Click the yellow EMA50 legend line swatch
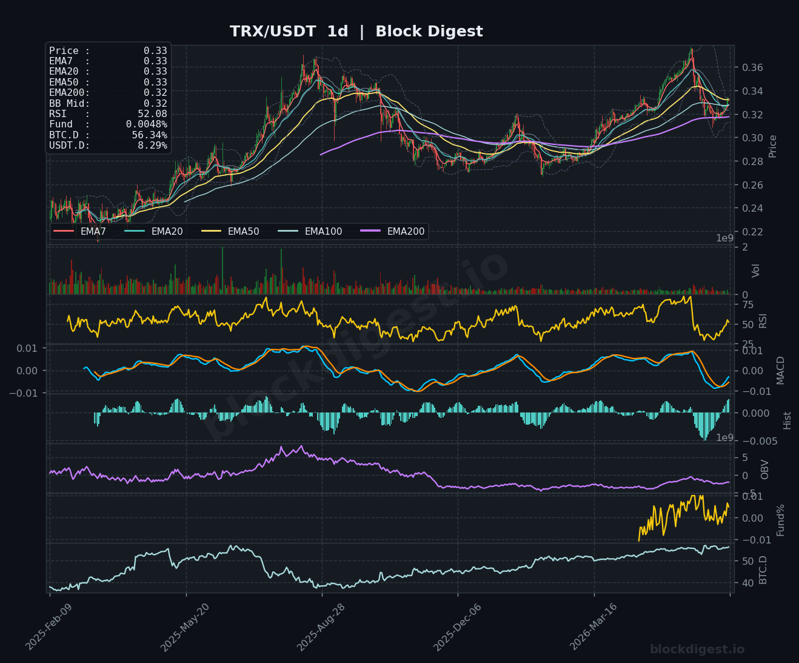 (211, 231)
